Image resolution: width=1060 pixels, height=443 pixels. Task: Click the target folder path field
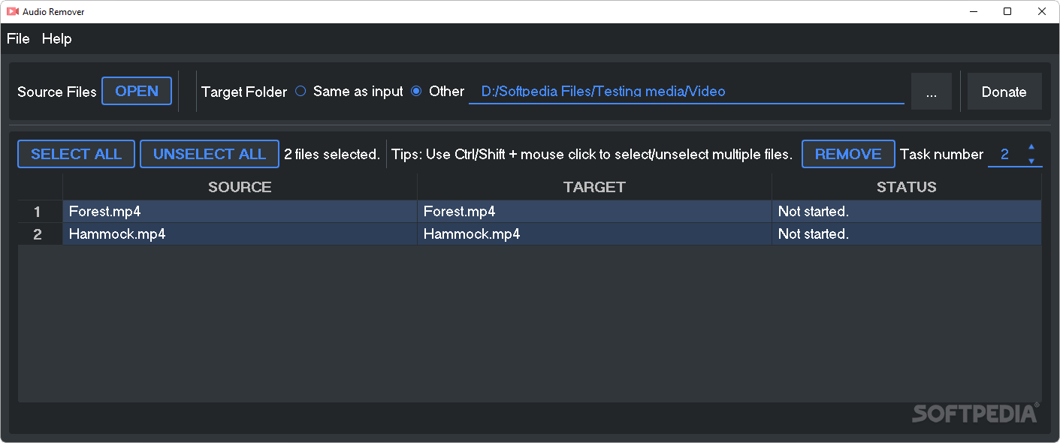click(687, 91)
